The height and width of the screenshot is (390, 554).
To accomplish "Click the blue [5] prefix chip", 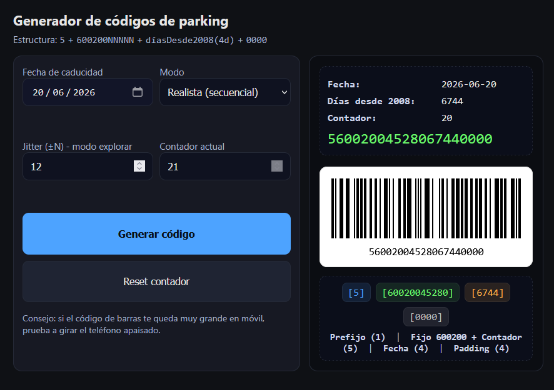I will click(356, 293).
